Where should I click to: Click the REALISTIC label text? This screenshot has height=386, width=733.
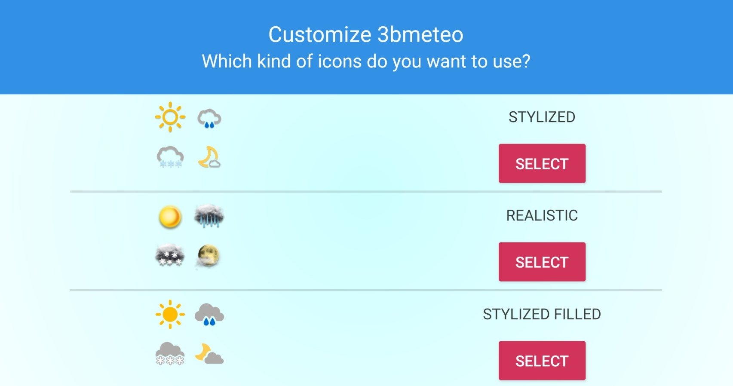pyautogui.click(x=542, y=215)
